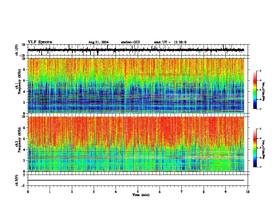Click the "VLF Spectra" title text
The width and height of the screenshot is (279, 215).
[x=40, y=42]
